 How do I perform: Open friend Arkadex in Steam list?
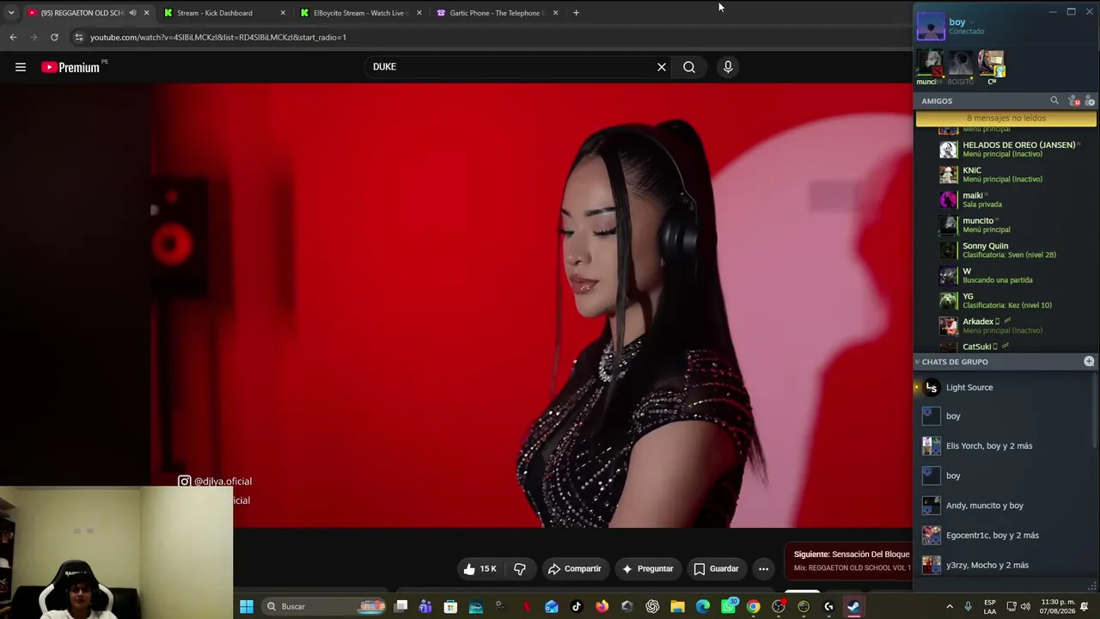pos(1005,326)
